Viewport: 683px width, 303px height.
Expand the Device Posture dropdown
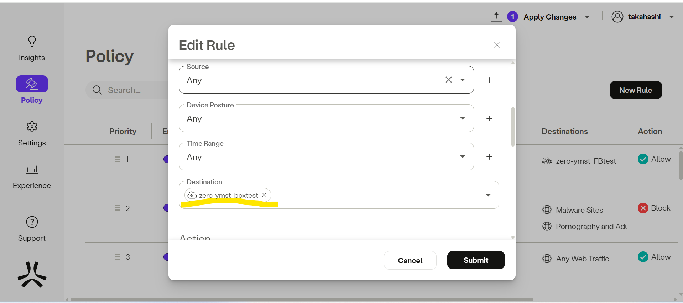click(463, 118)
